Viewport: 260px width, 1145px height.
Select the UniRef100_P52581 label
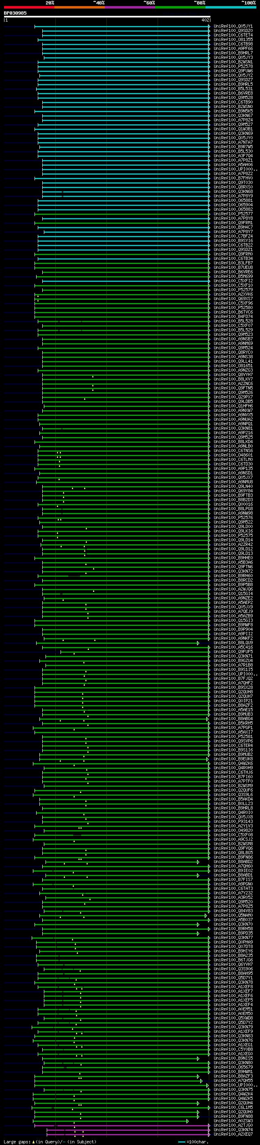pyautogui.click(x=233, y=736)
